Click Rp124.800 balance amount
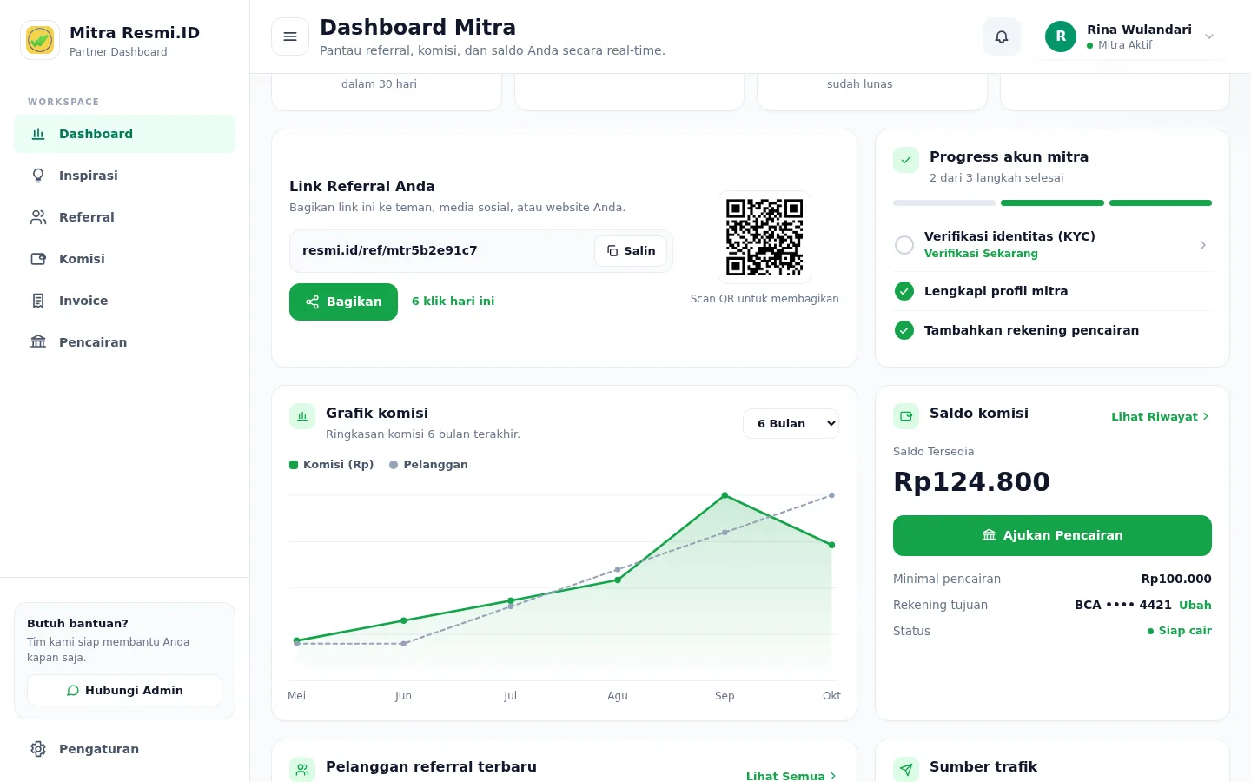The height and width of the screenshot is (782, 1251). (x=971, y=481)
